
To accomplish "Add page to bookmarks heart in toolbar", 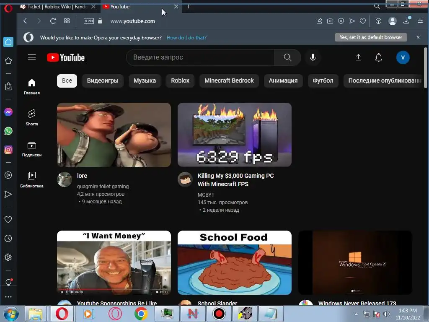I will point(363,21).
